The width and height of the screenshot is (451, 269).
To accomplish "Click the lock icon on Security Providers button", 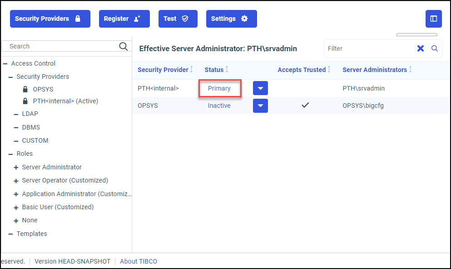I will (78, 19).
